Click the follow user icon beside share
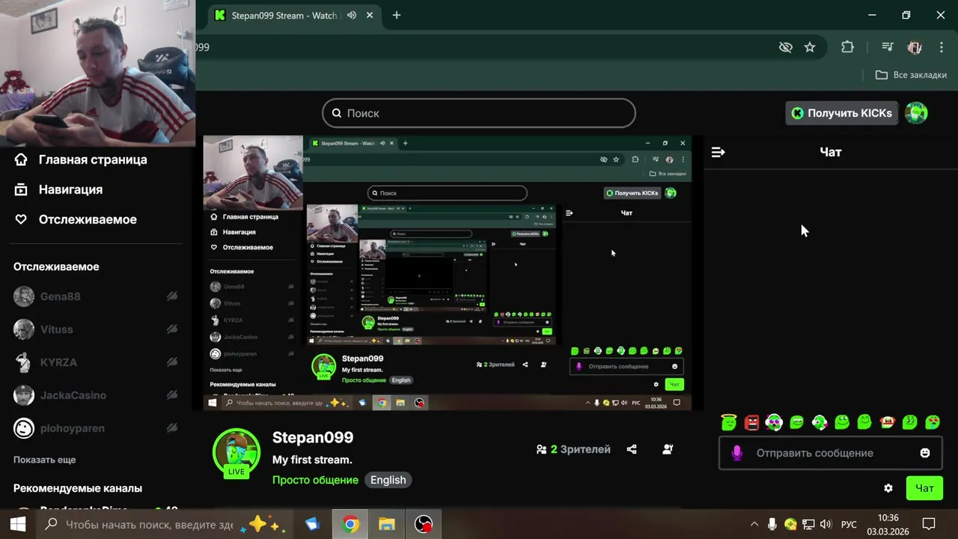This screenshot has width=958, height=539. [668, 449]
